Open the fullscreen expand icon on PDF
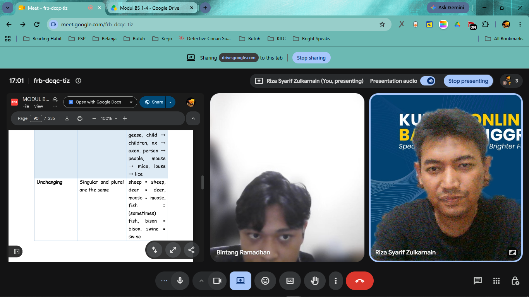 click(x=173, y=250)
